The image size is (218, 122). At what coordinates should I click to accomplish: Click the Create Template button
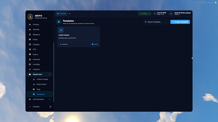(x=180, y=22)
